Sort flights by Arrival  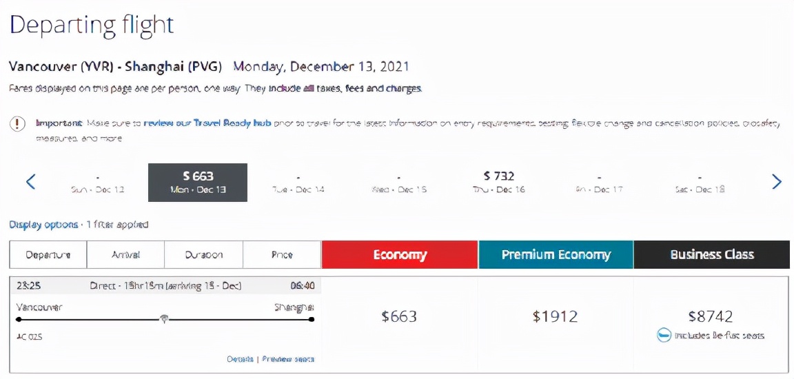click(x=126, y=255)
